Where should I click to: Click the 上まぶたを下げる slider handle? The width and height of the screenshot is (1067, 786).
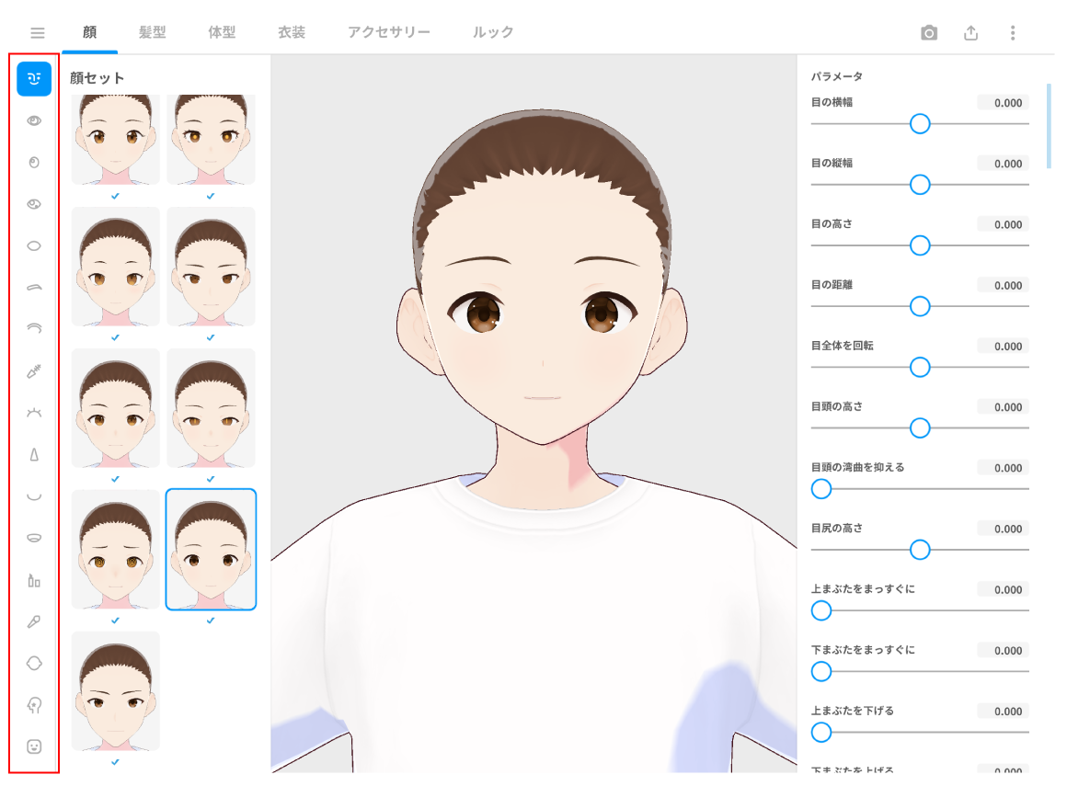(x=821, y=733)
